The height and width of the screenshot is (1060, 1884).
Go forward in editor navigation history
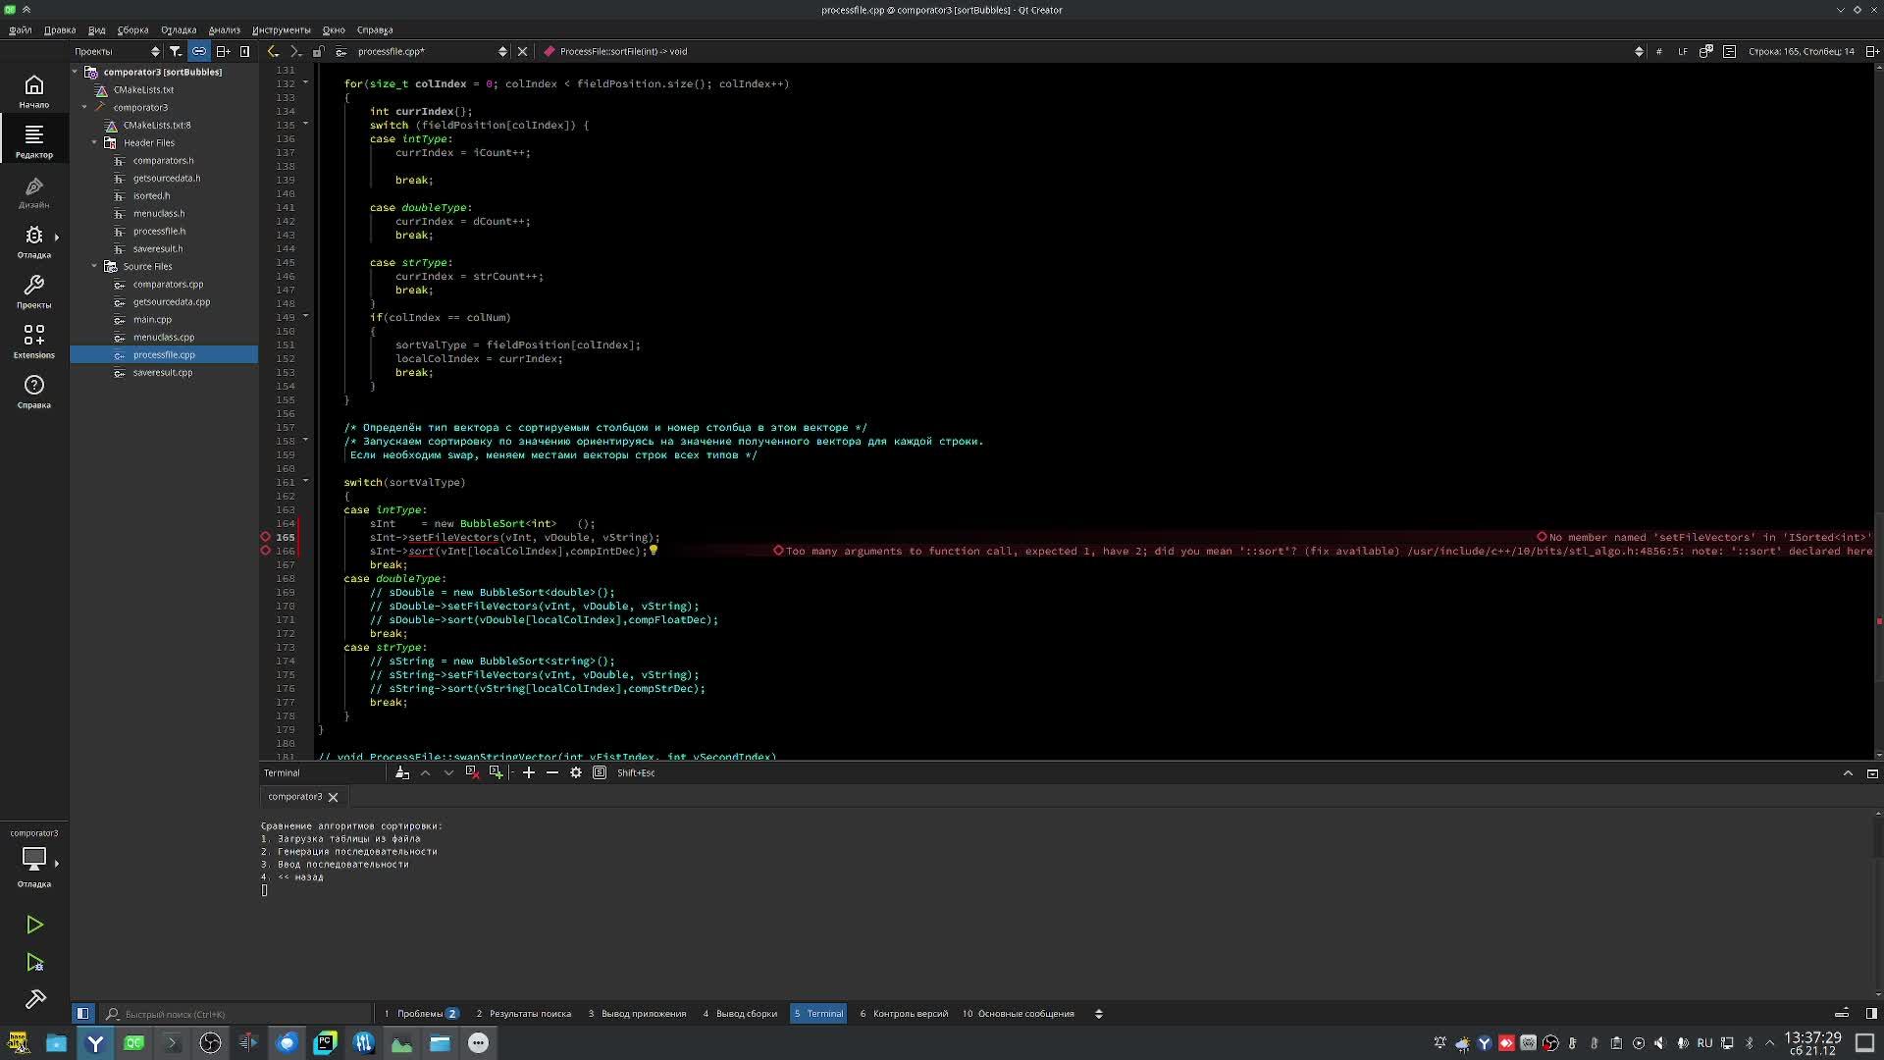click(x=295, y=51)
